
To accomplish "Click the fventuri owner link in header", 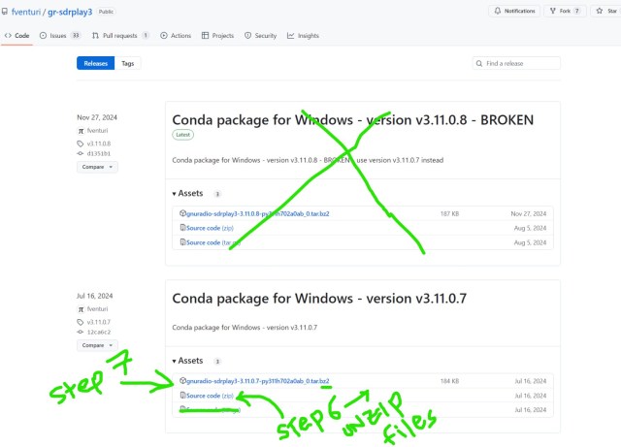I will tap(26, 12).
